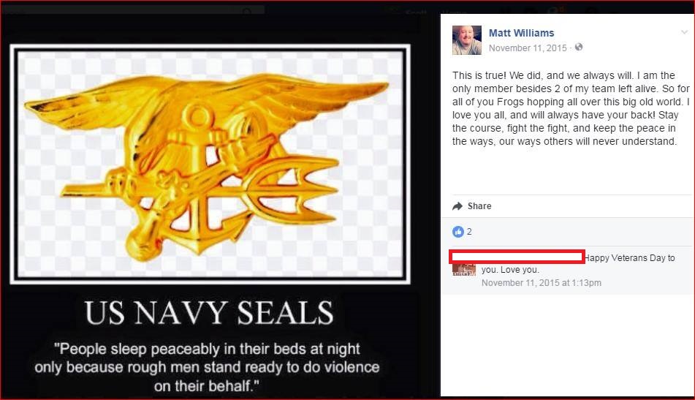Click the Share arrow icon
695x400 pixels.
457,206
